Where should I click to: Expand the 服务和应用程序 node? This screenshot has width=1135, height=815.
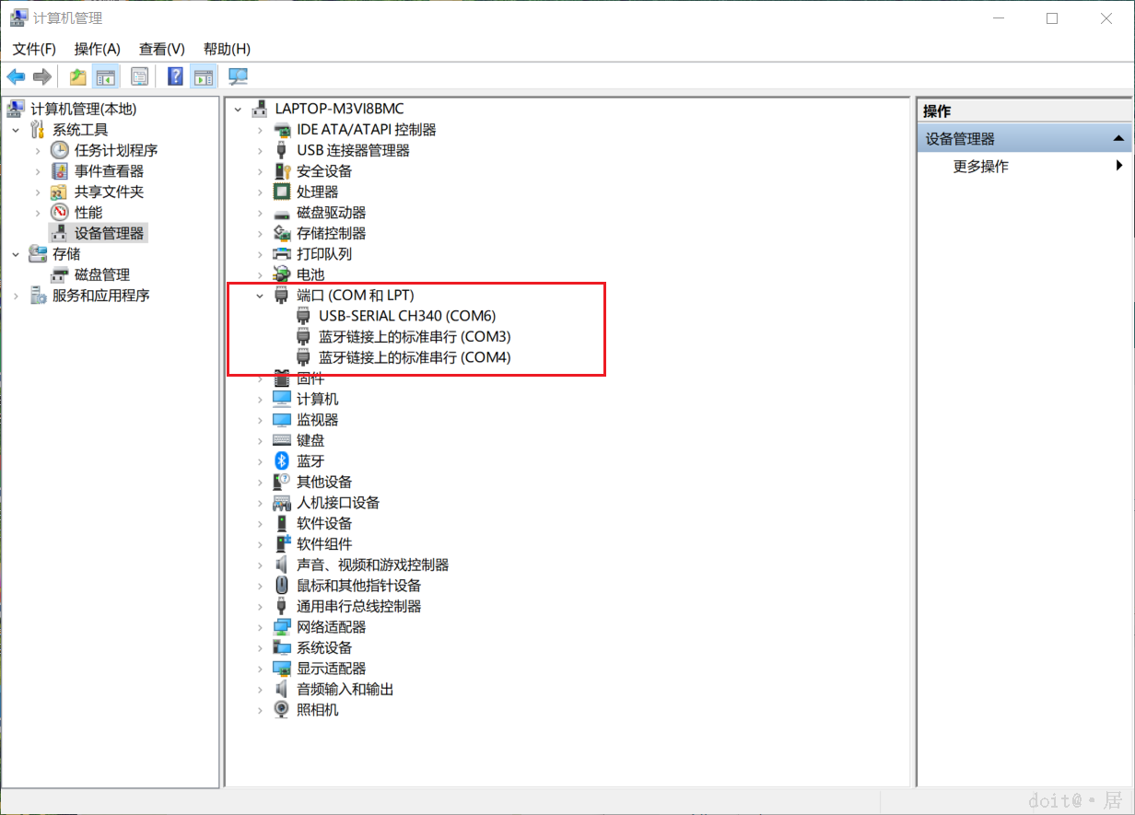(x=16, y=296)
